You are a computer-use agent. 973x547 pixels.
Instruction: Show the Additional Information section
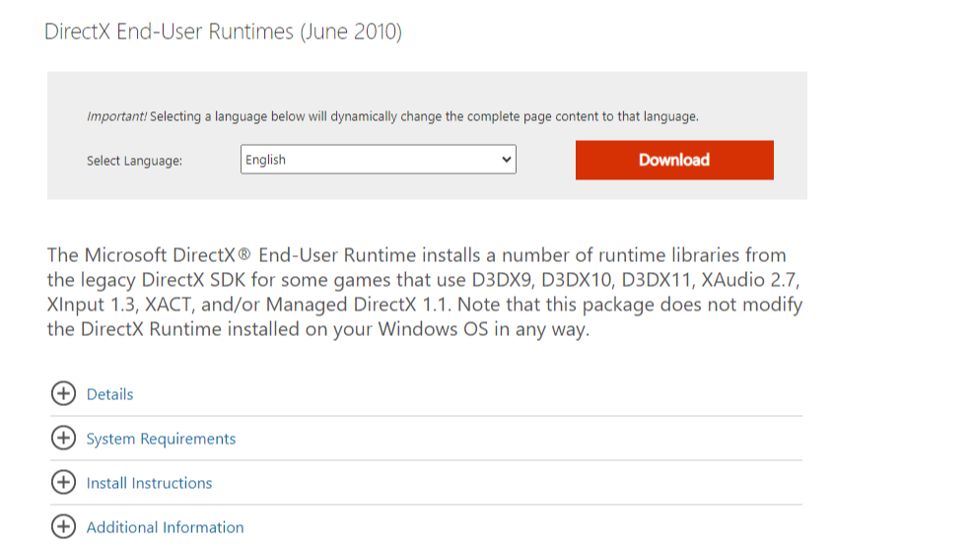(165, 527)
